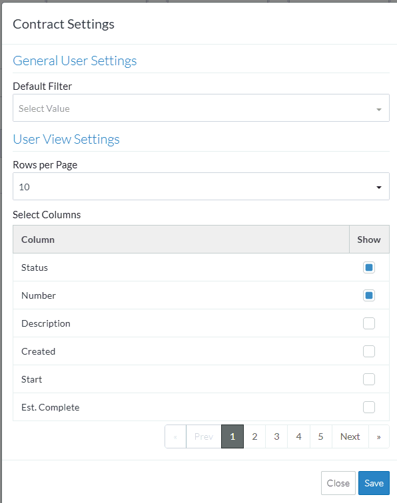397x503 pixels.
Task: Go to first page with « icon
Action: pos(175,436)
